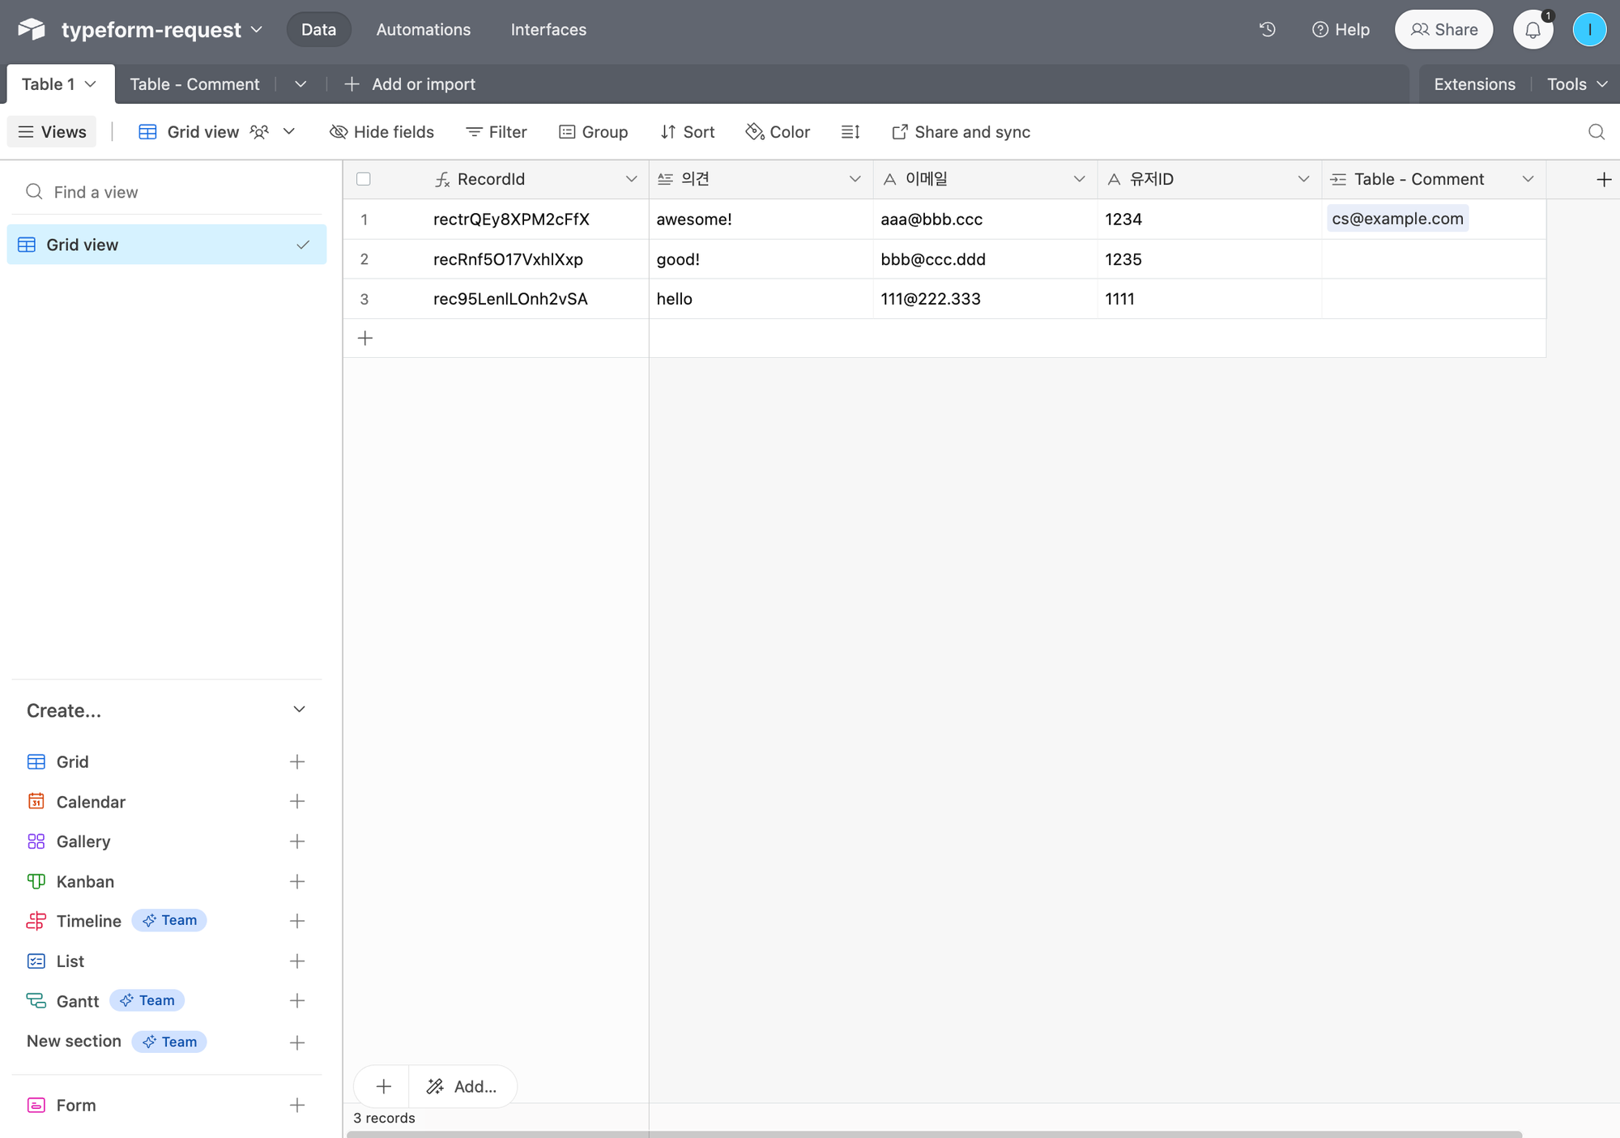This screenshot has height=1138, width=1620.
Task: Open Extensions panel
Action: click(x=1474, y=84)
